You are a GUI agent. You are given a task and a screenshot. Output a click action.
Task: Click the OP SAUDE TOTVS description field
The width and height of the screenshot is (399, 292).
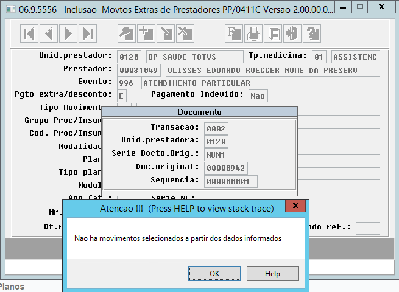195,57
